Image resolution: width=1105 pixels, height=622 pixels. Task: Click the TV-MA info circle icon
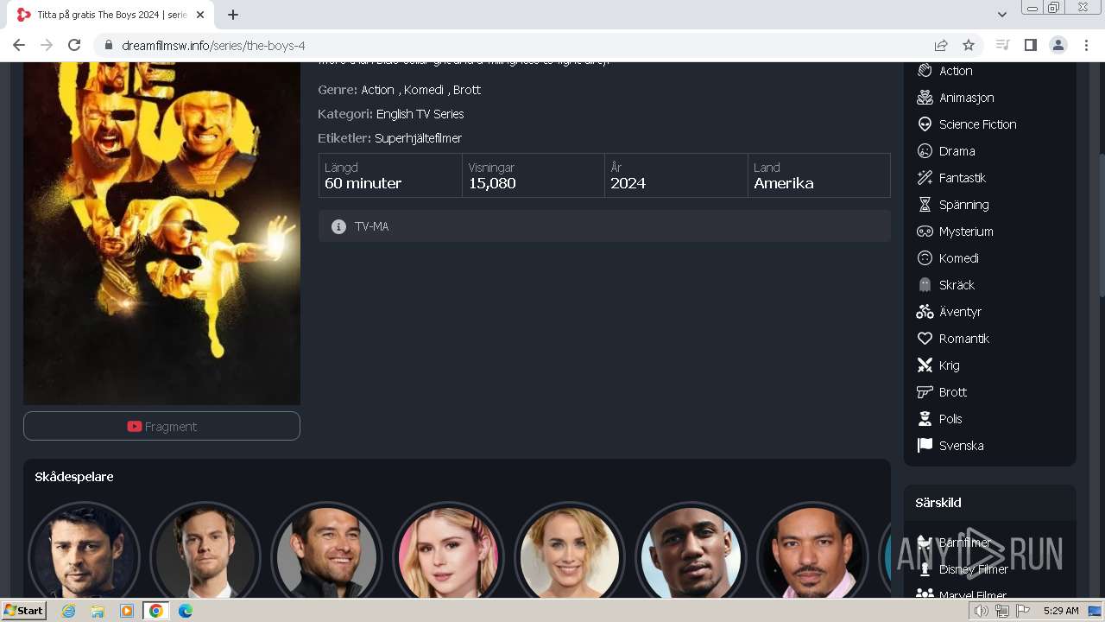click(338, 226)
